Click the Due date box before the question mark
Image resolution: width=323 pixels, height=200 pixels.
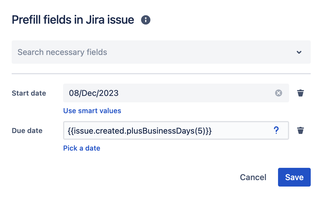point(242,131)
